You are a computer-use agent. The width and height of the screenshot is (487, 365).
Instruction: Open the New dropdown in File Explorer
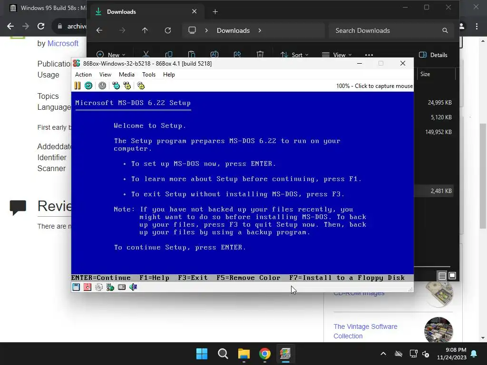tap(111, 55)
